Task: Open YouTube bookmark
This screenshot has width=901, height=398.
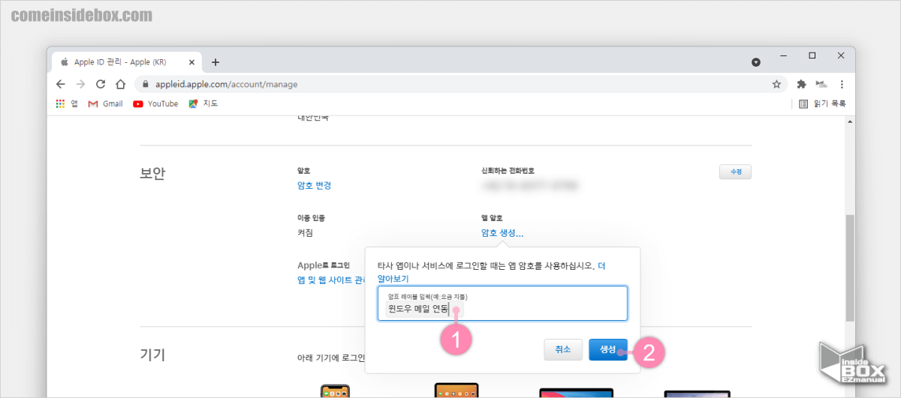Action: [x=155, y=103]
